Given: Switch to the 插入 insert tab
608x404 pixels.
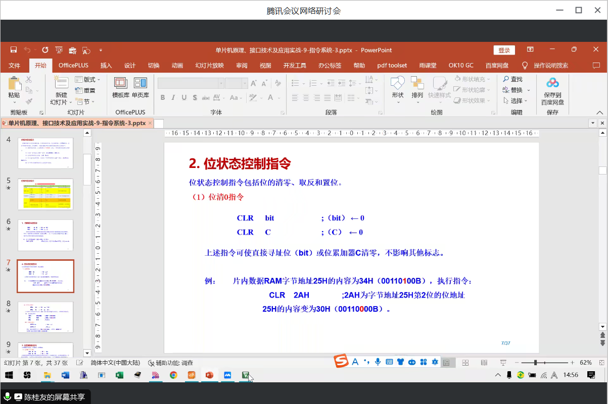Looking at the screenshot, I should tap(106, 66).
